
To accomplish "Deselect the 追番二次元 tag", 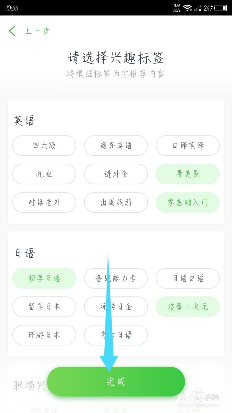I will [188, 307].
